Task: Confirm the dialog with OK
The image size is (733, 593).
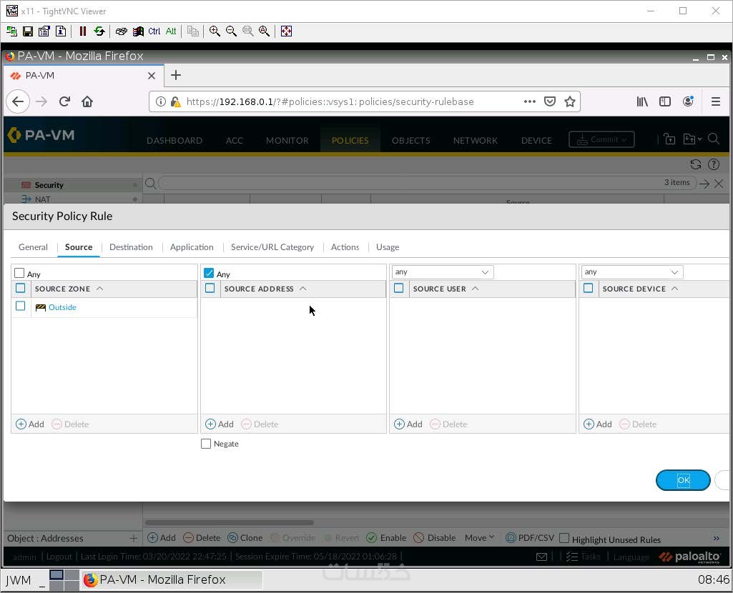Action: pos(683,480)
